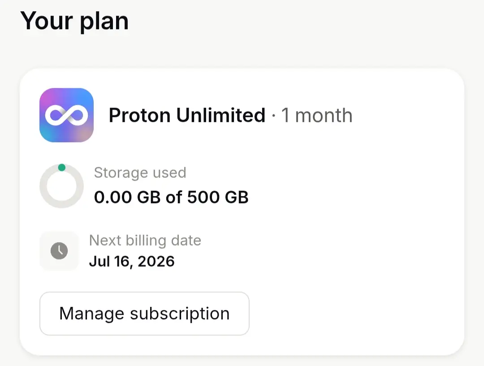This screenshot has height=366, width=484.
Task: Click the word subscription on the button
Action: (x=180, y=314)
